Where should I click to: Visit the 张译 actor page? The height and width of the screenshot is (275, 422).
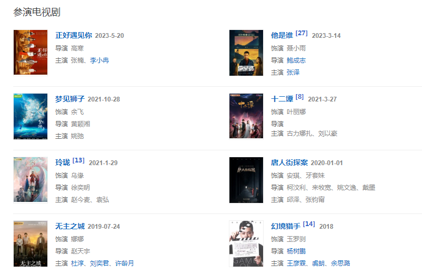293,73
